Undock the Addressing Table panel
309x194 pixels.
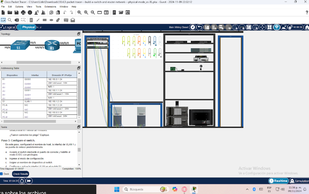79,68
